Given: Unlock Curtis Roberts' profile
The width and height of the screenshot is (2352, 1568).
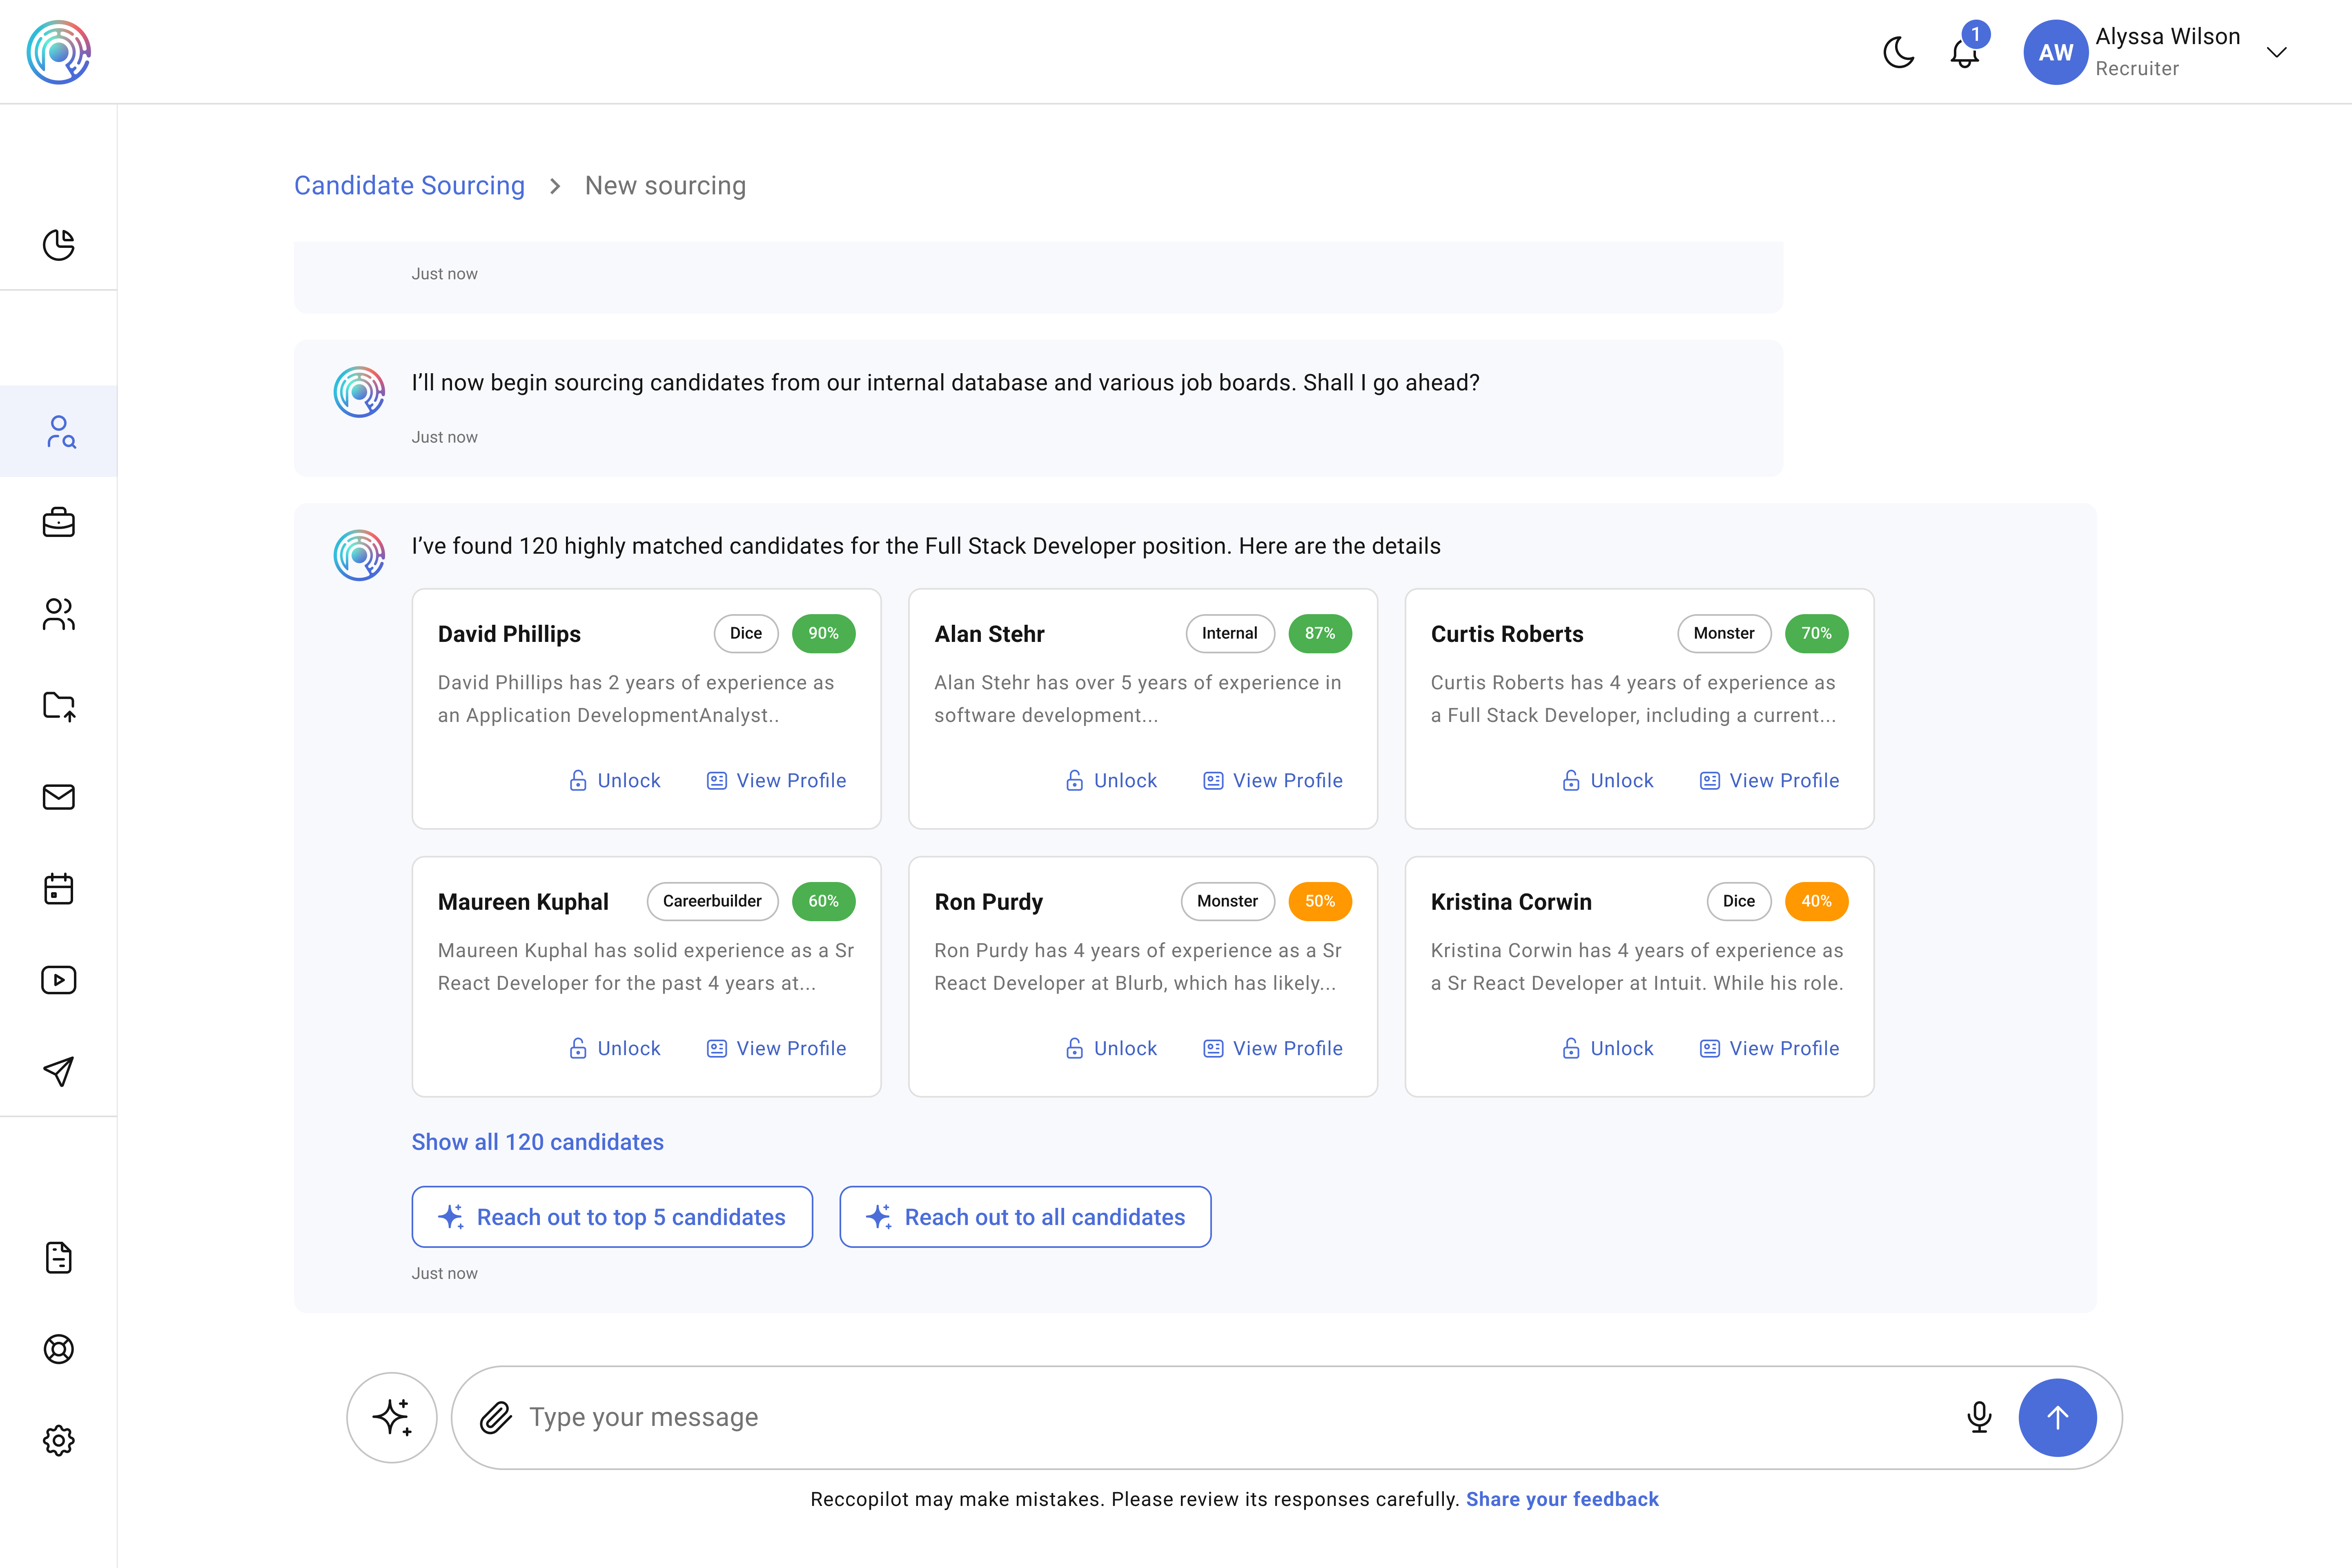Looking at the screenshot, I should 1607,781.
